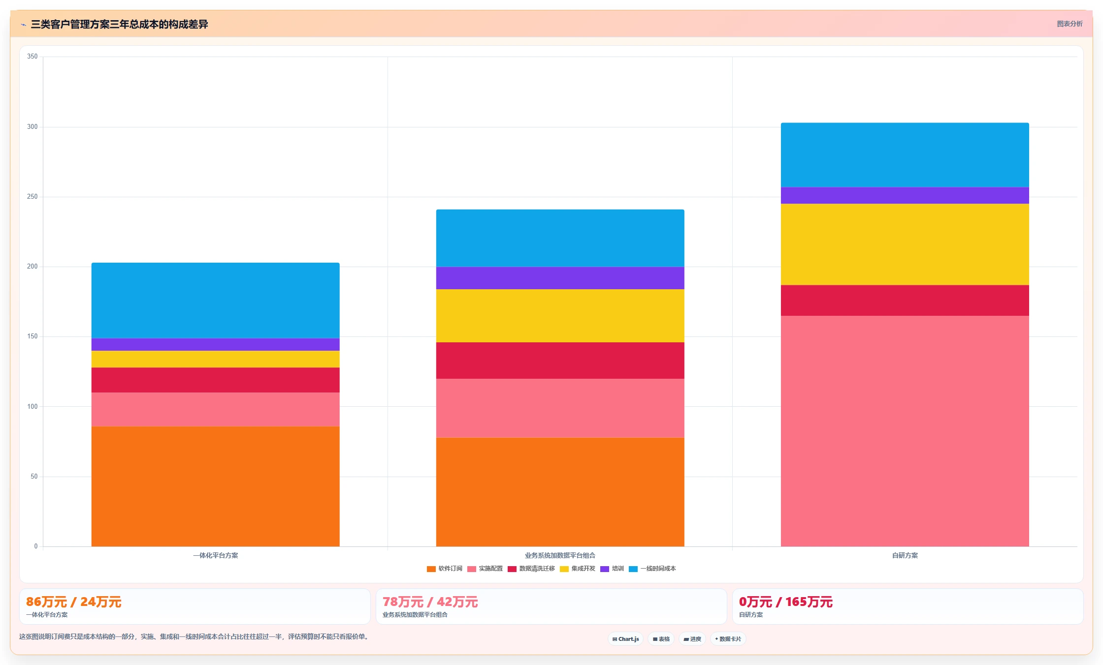Click the x-axis label 自研方案
Viewport: 1103px width, 665px height.
[x=905, y=555]
